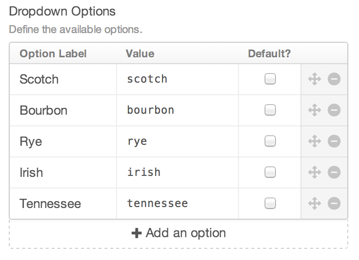The image size is (359, 260).
Task: Click the reorder handle for Rye
Action: (x=315, y=141)
